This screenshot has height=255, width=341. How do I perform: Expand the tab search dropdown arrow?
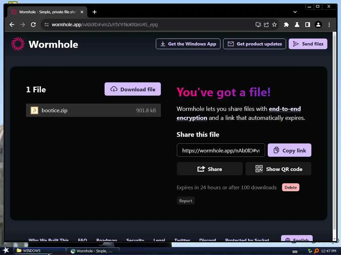point(295,12)
